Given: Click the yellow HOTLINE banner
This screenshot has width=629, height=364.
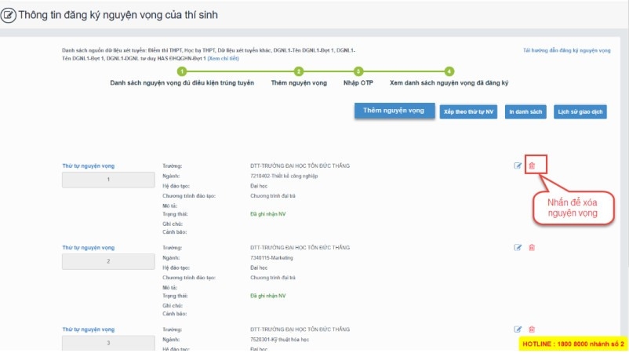Looking at the screenshot, I should coord(573,344).
